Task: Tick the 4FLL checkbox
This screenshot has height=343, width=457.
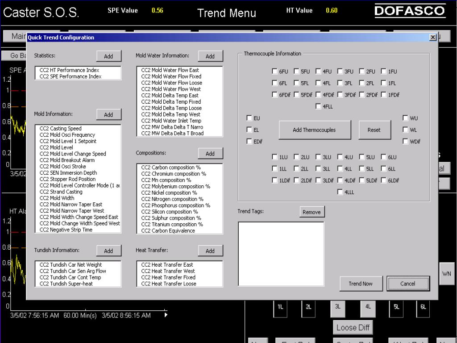Action: [318, 106]
